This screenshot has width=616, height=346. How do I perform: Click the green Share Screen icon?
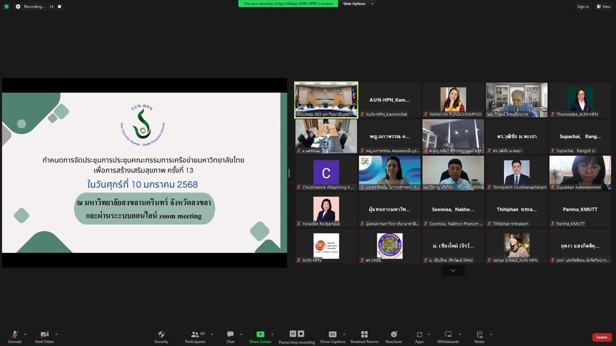point(260,335)
